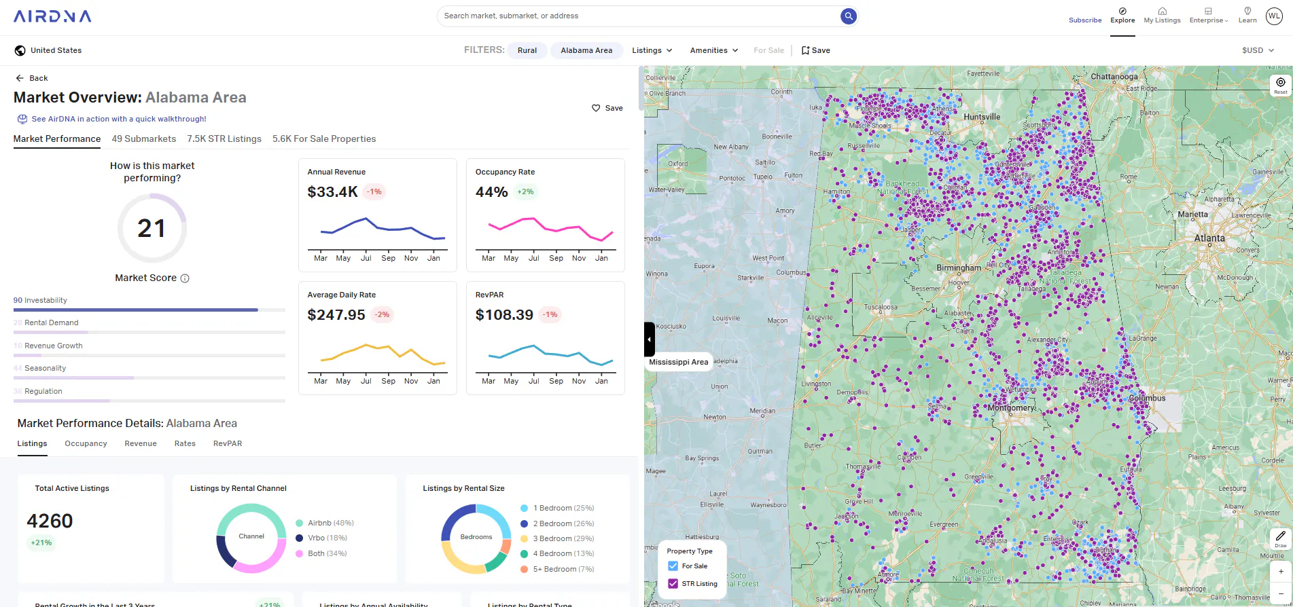The image size is (1293, 607).
Task: Select the Occupancy details tab
Action: (86, 443)
